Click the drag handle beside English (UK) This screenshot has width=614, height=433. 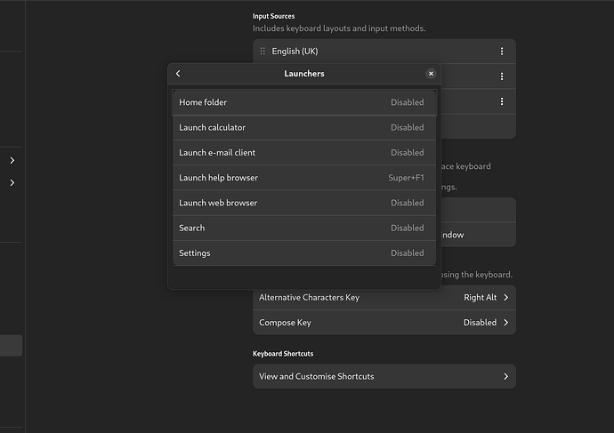(x=263, y=52)
